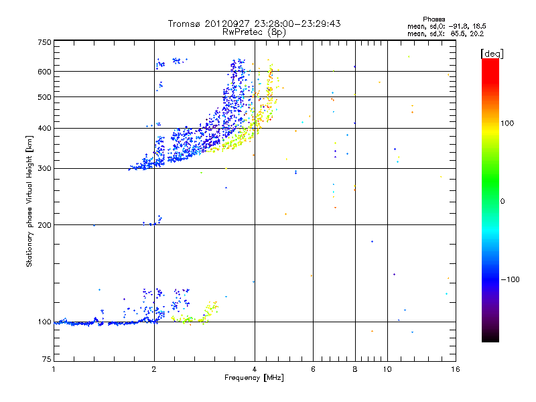The width and height of the screenshot is (536, 402).
Task: Click y-axis tick label '75'
Action: tap(47, 359)
